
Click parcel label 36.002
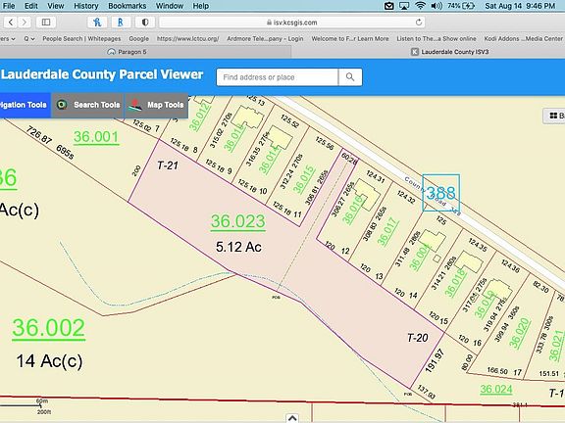[49, 328]
